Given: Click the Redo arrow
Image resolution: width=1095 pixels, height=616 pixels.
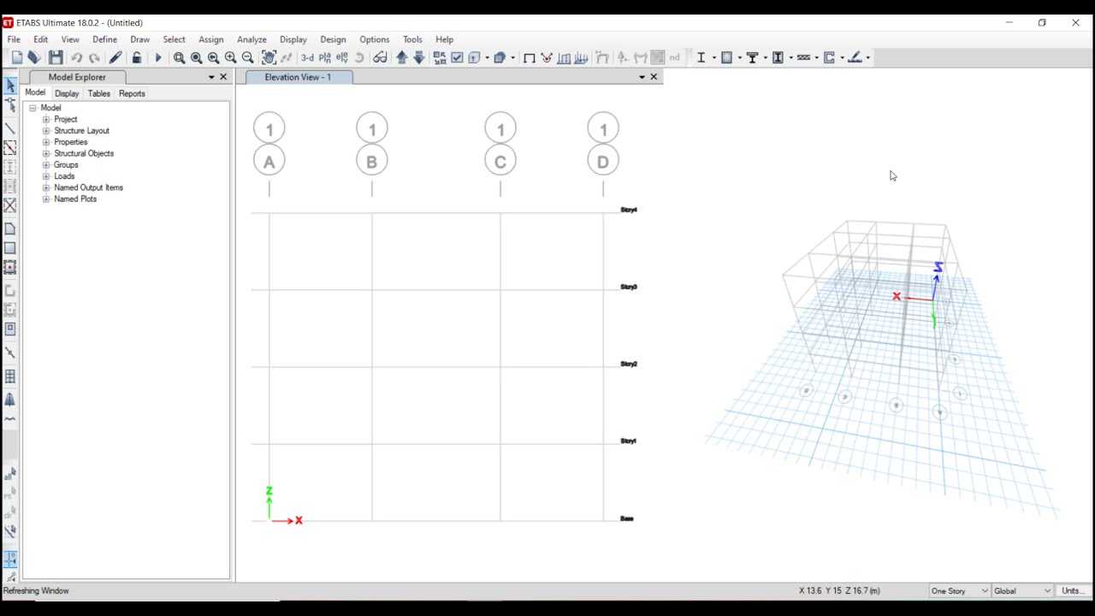Looking at the screenshot, I should (x=94, y=57).
